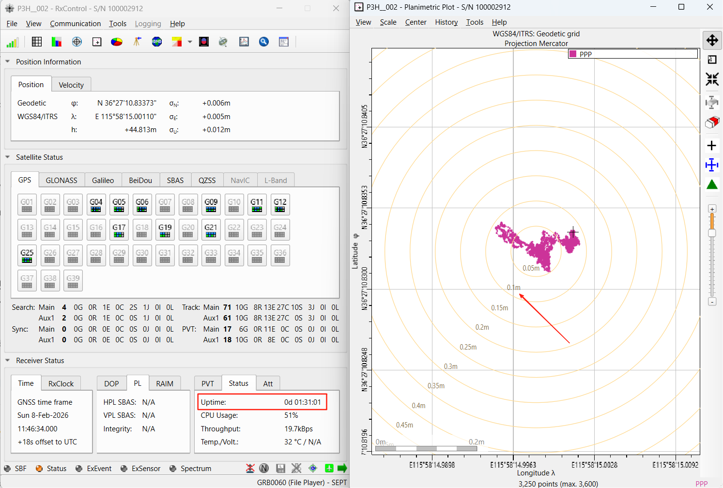This screenshot has height=488, width=723.
Task: Open the curve graph plot toolbar icon
Action: point(244,42)
